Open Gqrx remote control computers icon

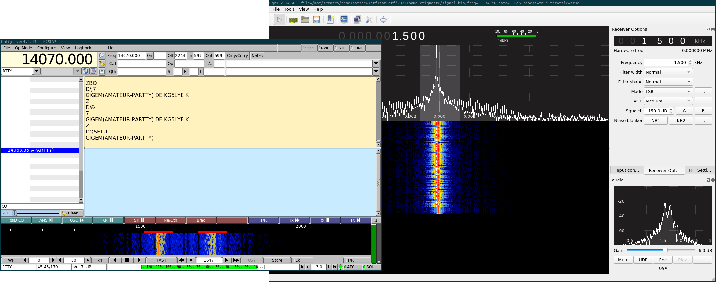pyautogui.click(x=357, y=20)
